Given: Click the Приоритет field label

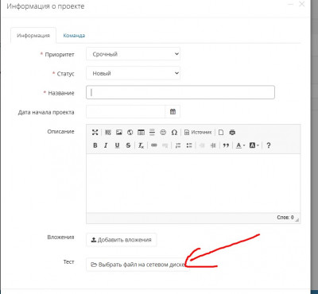Looking at the screenshot, I should click(60, 55).
